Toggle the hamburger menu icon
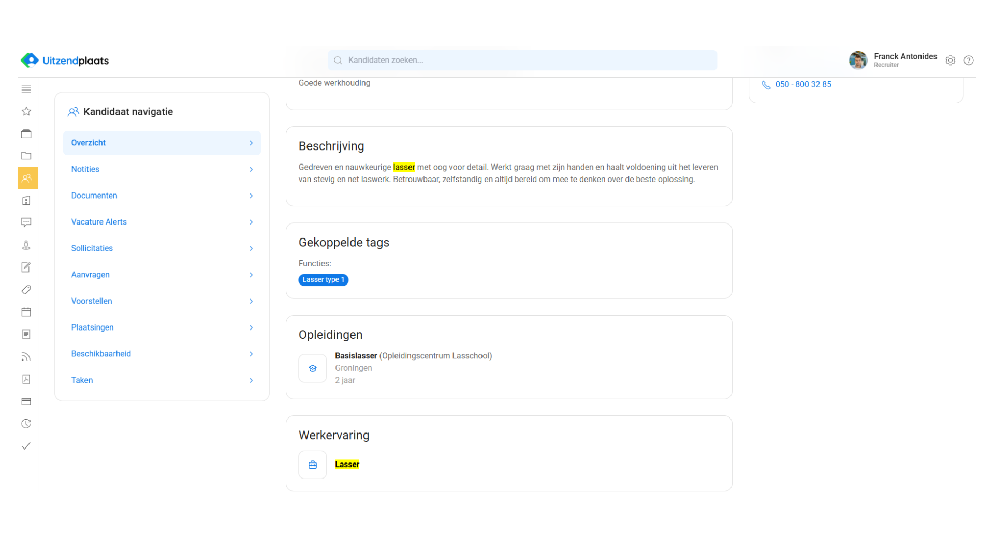This screenshot has height=538, width=994. tap(26, 89)
